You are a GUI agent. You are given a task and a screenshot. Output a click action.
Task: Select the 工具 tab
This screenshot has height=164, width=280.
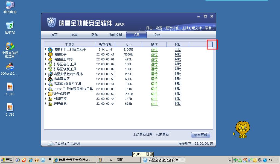click(136, 35)
